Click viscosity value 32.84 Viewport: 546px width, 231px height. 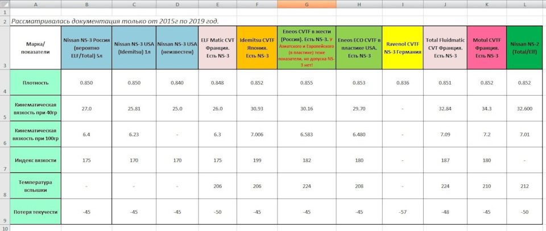click(x=445, y=108)
